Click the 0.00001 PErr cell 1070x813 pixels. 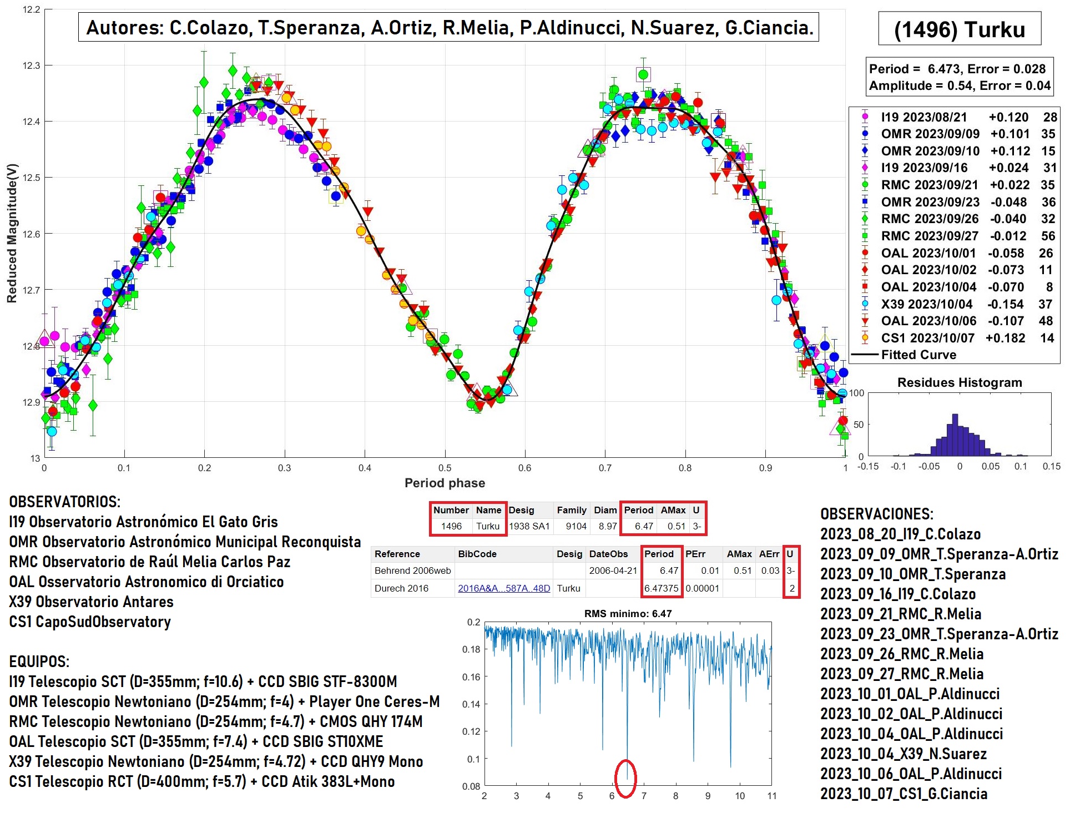click(702, 588)
